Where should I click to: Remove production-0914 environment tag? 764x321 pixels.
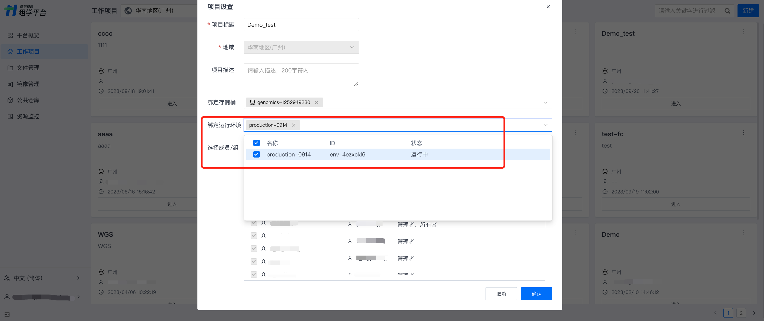pyautogui.click(x=293, y=125)
